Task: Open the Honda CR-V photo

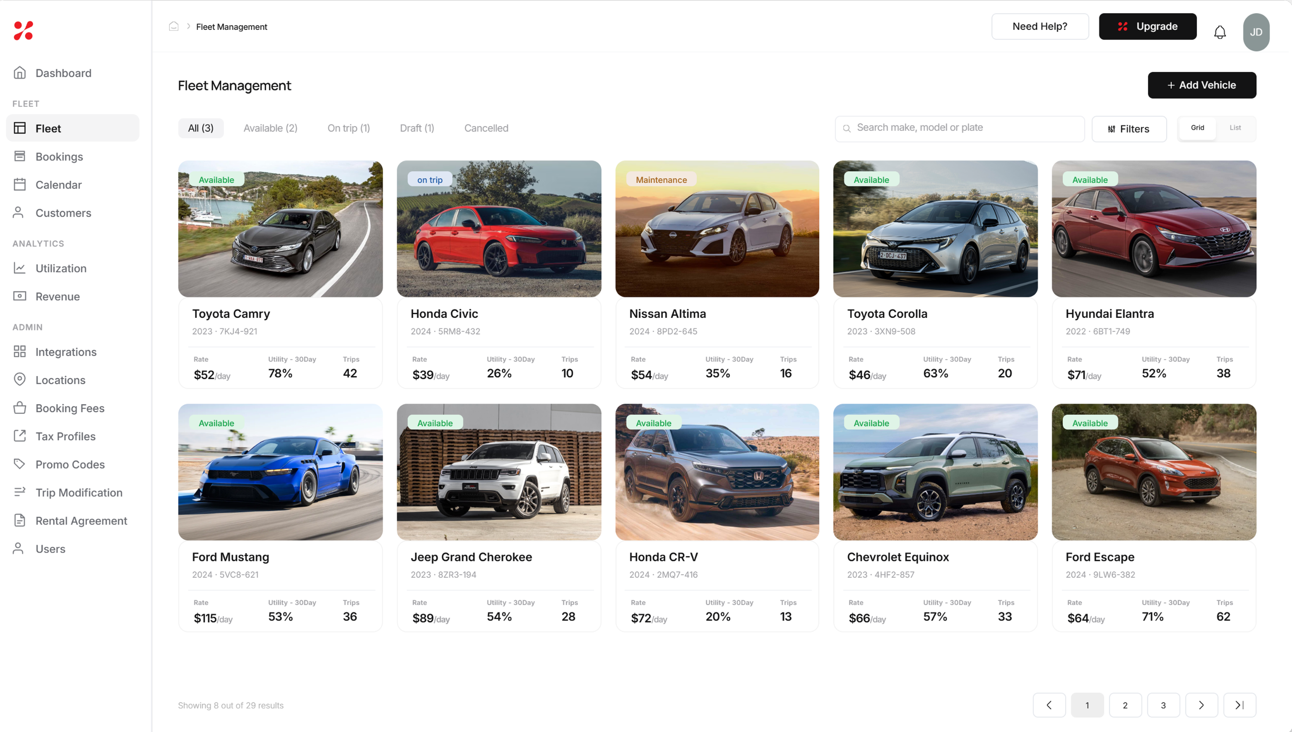Action: (x=717, y=472)
